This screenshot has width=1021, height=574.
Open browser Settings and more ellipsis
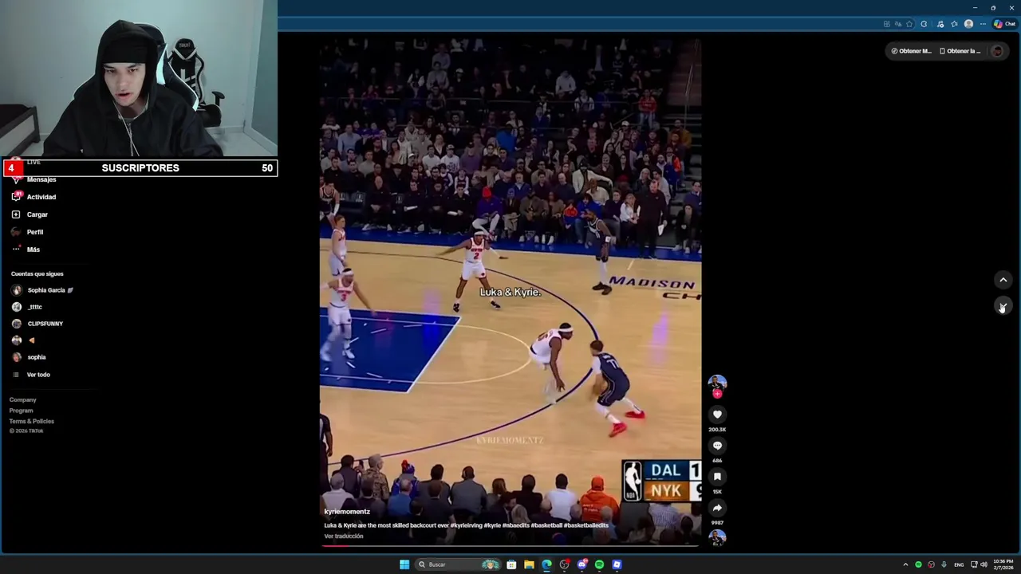[x=983, y=24]
